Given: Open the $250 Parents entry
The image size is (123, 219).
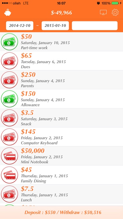Looking at the screenshot, I should (x=61, y=80).
